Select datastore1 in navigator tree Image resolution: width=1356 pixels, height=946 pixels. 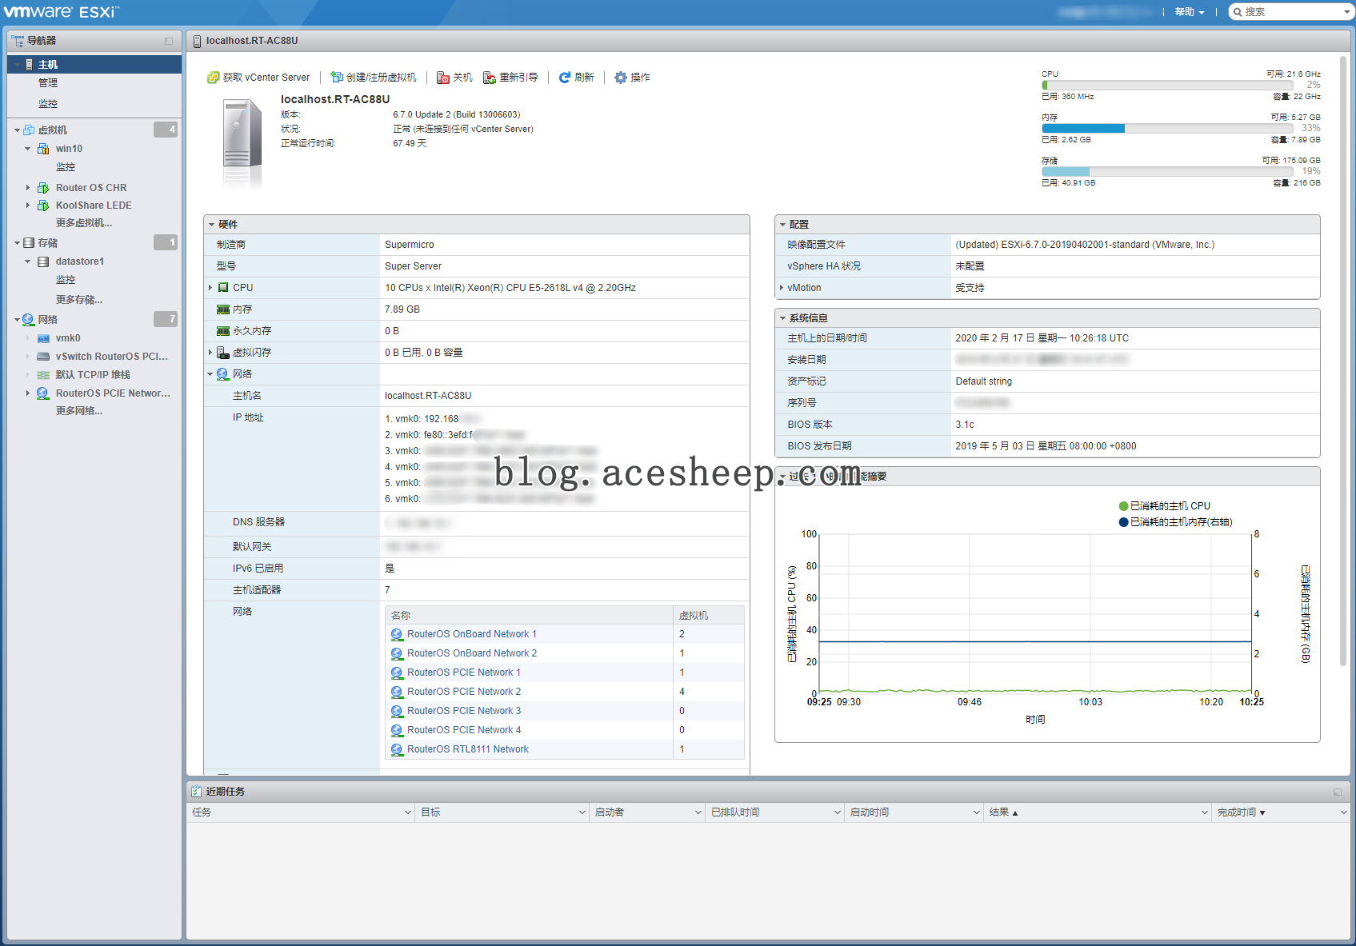pos(79,261)
